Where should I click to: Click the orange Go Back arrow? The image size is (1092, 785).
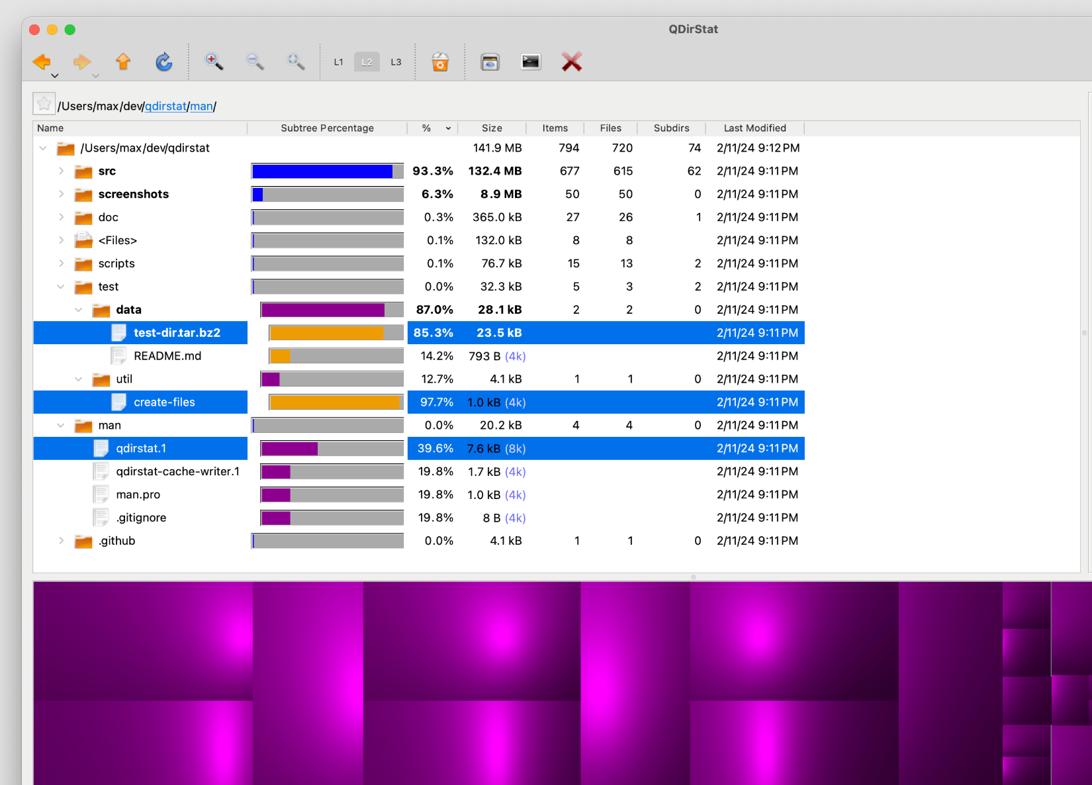click(41, 62)
